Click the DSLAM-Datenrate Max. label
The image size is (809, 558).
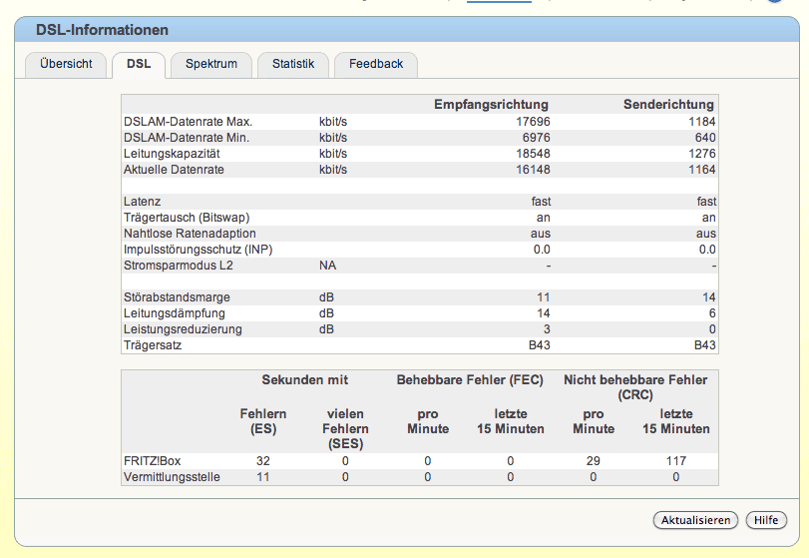click(188, 122)
